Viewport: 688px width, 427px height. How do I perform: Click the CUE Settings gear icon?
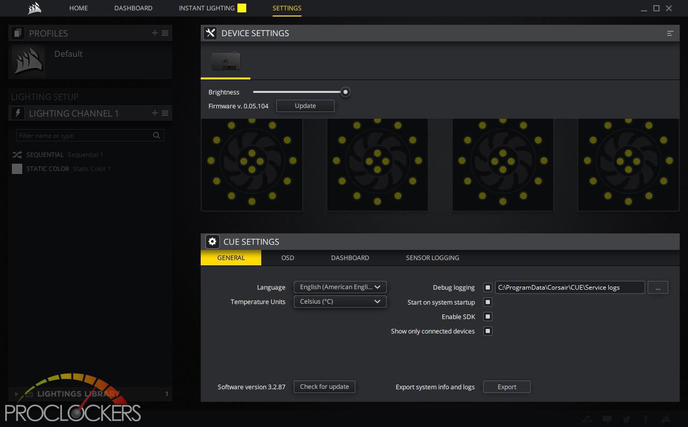pos(212,242)
